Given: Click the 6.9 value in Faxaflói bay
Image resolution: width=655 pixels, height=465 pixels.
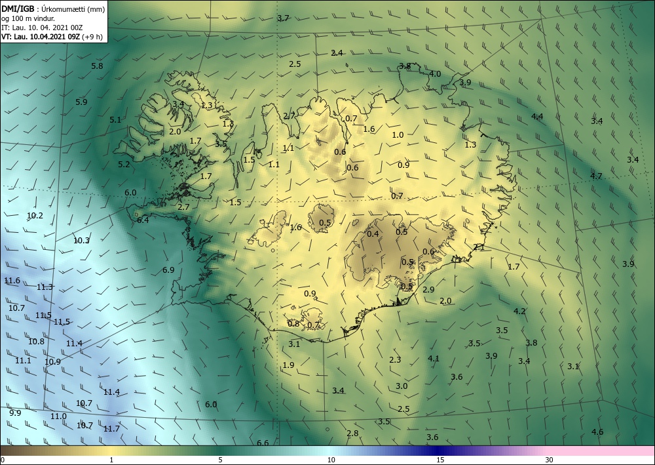Looking at the screenshot, I should pyautogui.click(x=168, y=270).
